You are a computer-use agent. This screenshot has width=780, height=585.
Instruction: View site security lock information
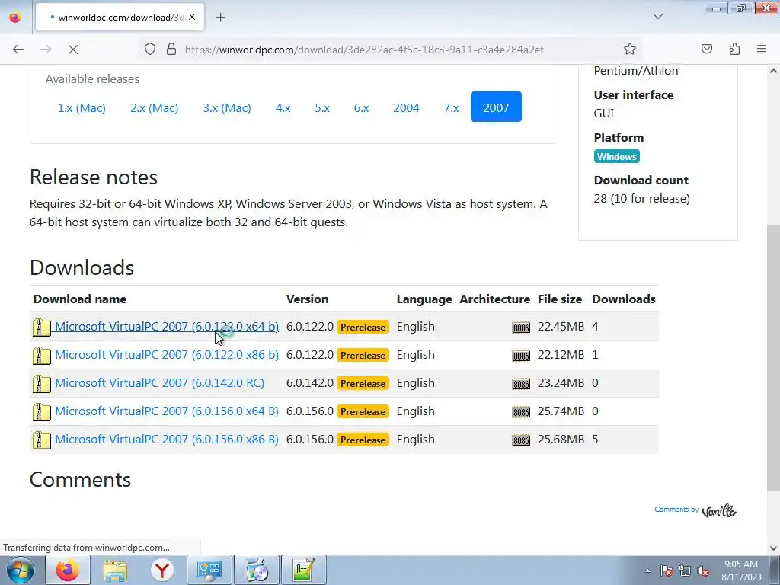(171, 49)
